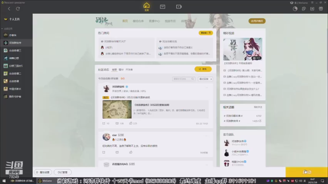Open the 3月22日更新说明 post title link
This screenshot has height=184, width=328.
[152, 105]
